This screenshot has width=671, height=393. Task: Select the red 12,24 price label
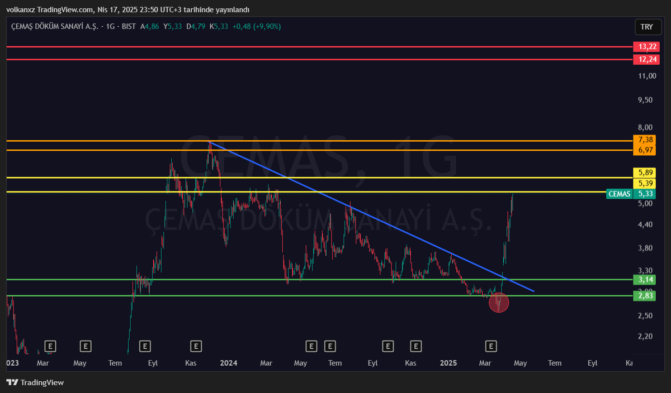click(x=646, y=59)
